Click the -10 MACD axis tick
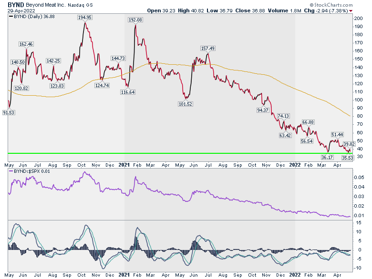 [358, 268]
